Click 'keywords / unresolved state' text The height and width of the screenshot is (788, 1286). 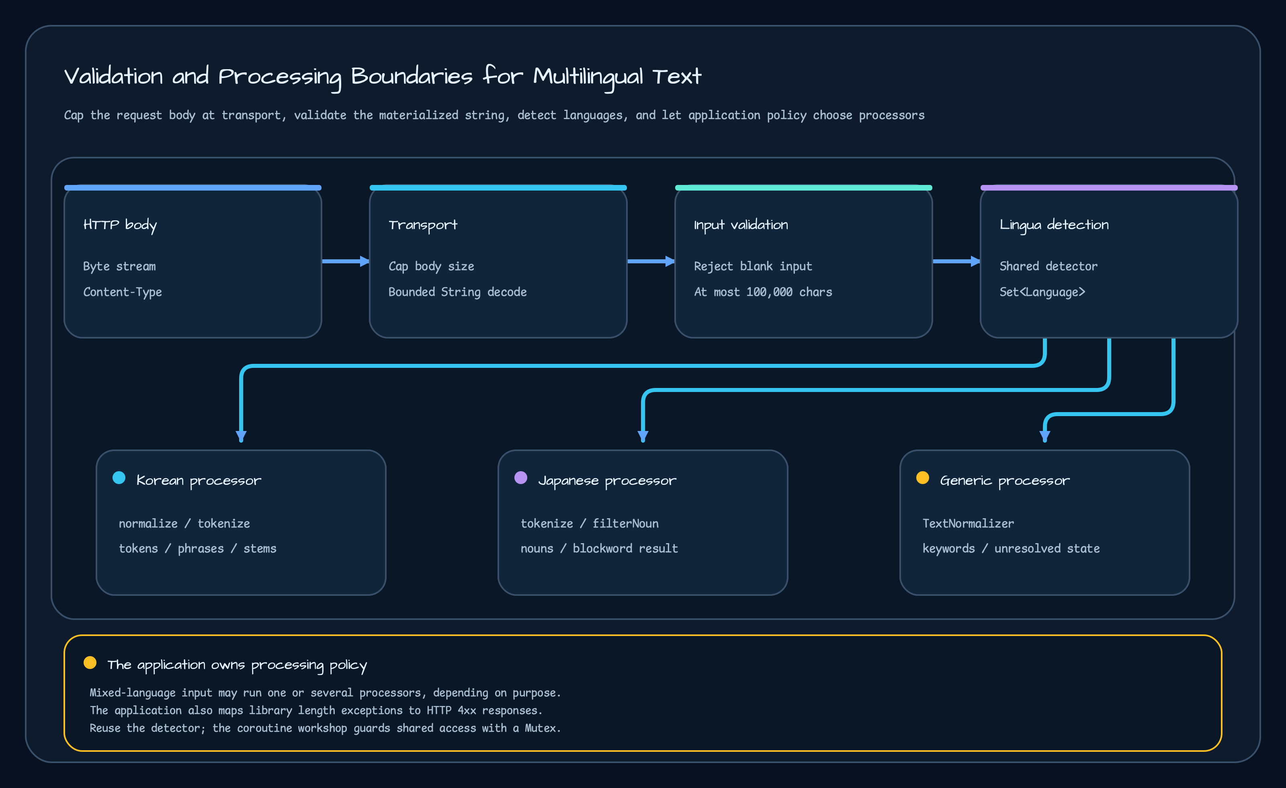point(1011,548)
